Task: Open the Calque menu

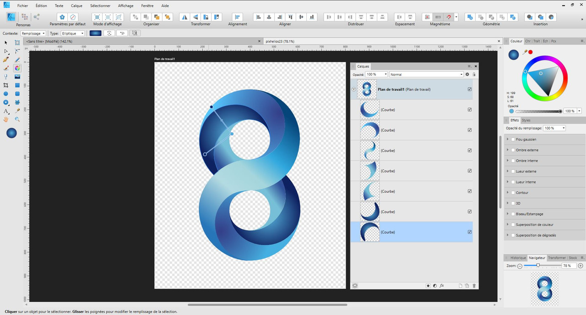Action: (x=76, y=6)
